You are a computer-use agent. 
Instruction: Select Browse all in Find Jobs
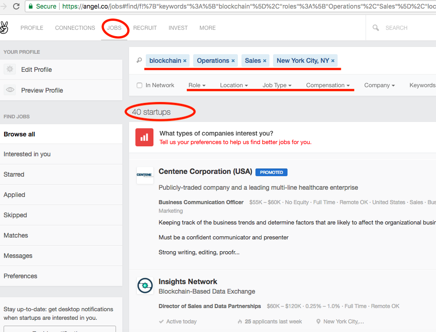tap(61, 134)
